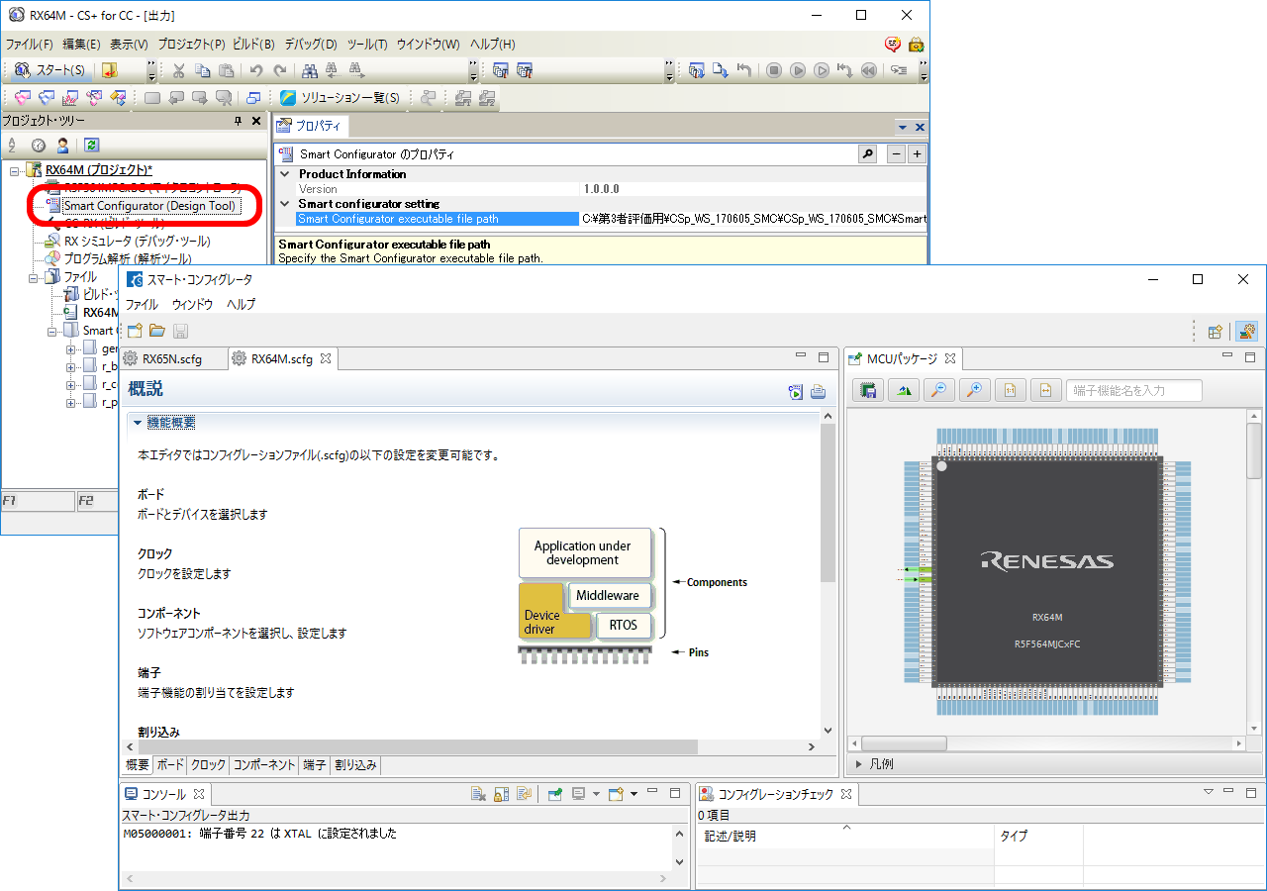Collapse the Product Information section
1267x891 pixels.
(x=285, y=174)
